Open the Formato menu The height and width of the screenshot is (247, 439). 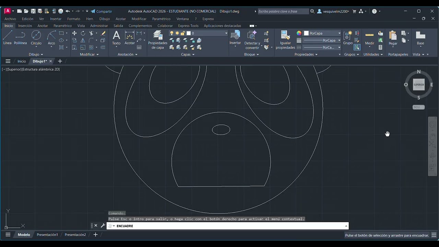point(74,19)
